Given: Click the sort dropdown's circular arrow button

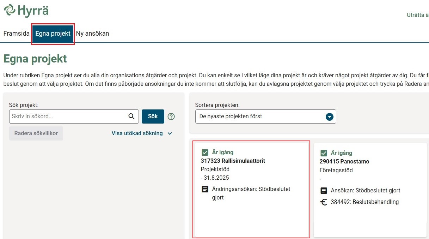Looking at the screenshot, I should 329,116.
